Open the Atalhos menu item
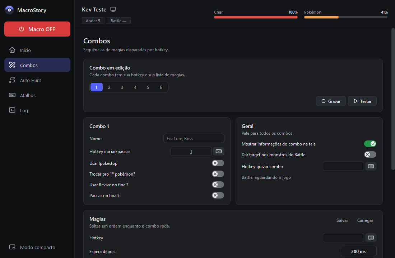This screenshot has width=395, height=258. 37,95
